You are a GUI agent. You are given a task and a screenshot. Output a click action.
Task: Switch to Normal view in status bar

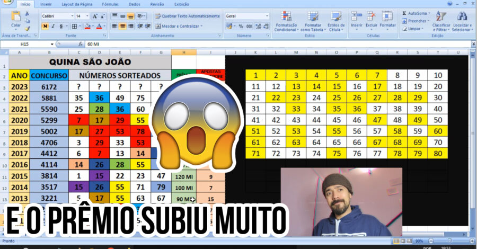click(396, 241)
